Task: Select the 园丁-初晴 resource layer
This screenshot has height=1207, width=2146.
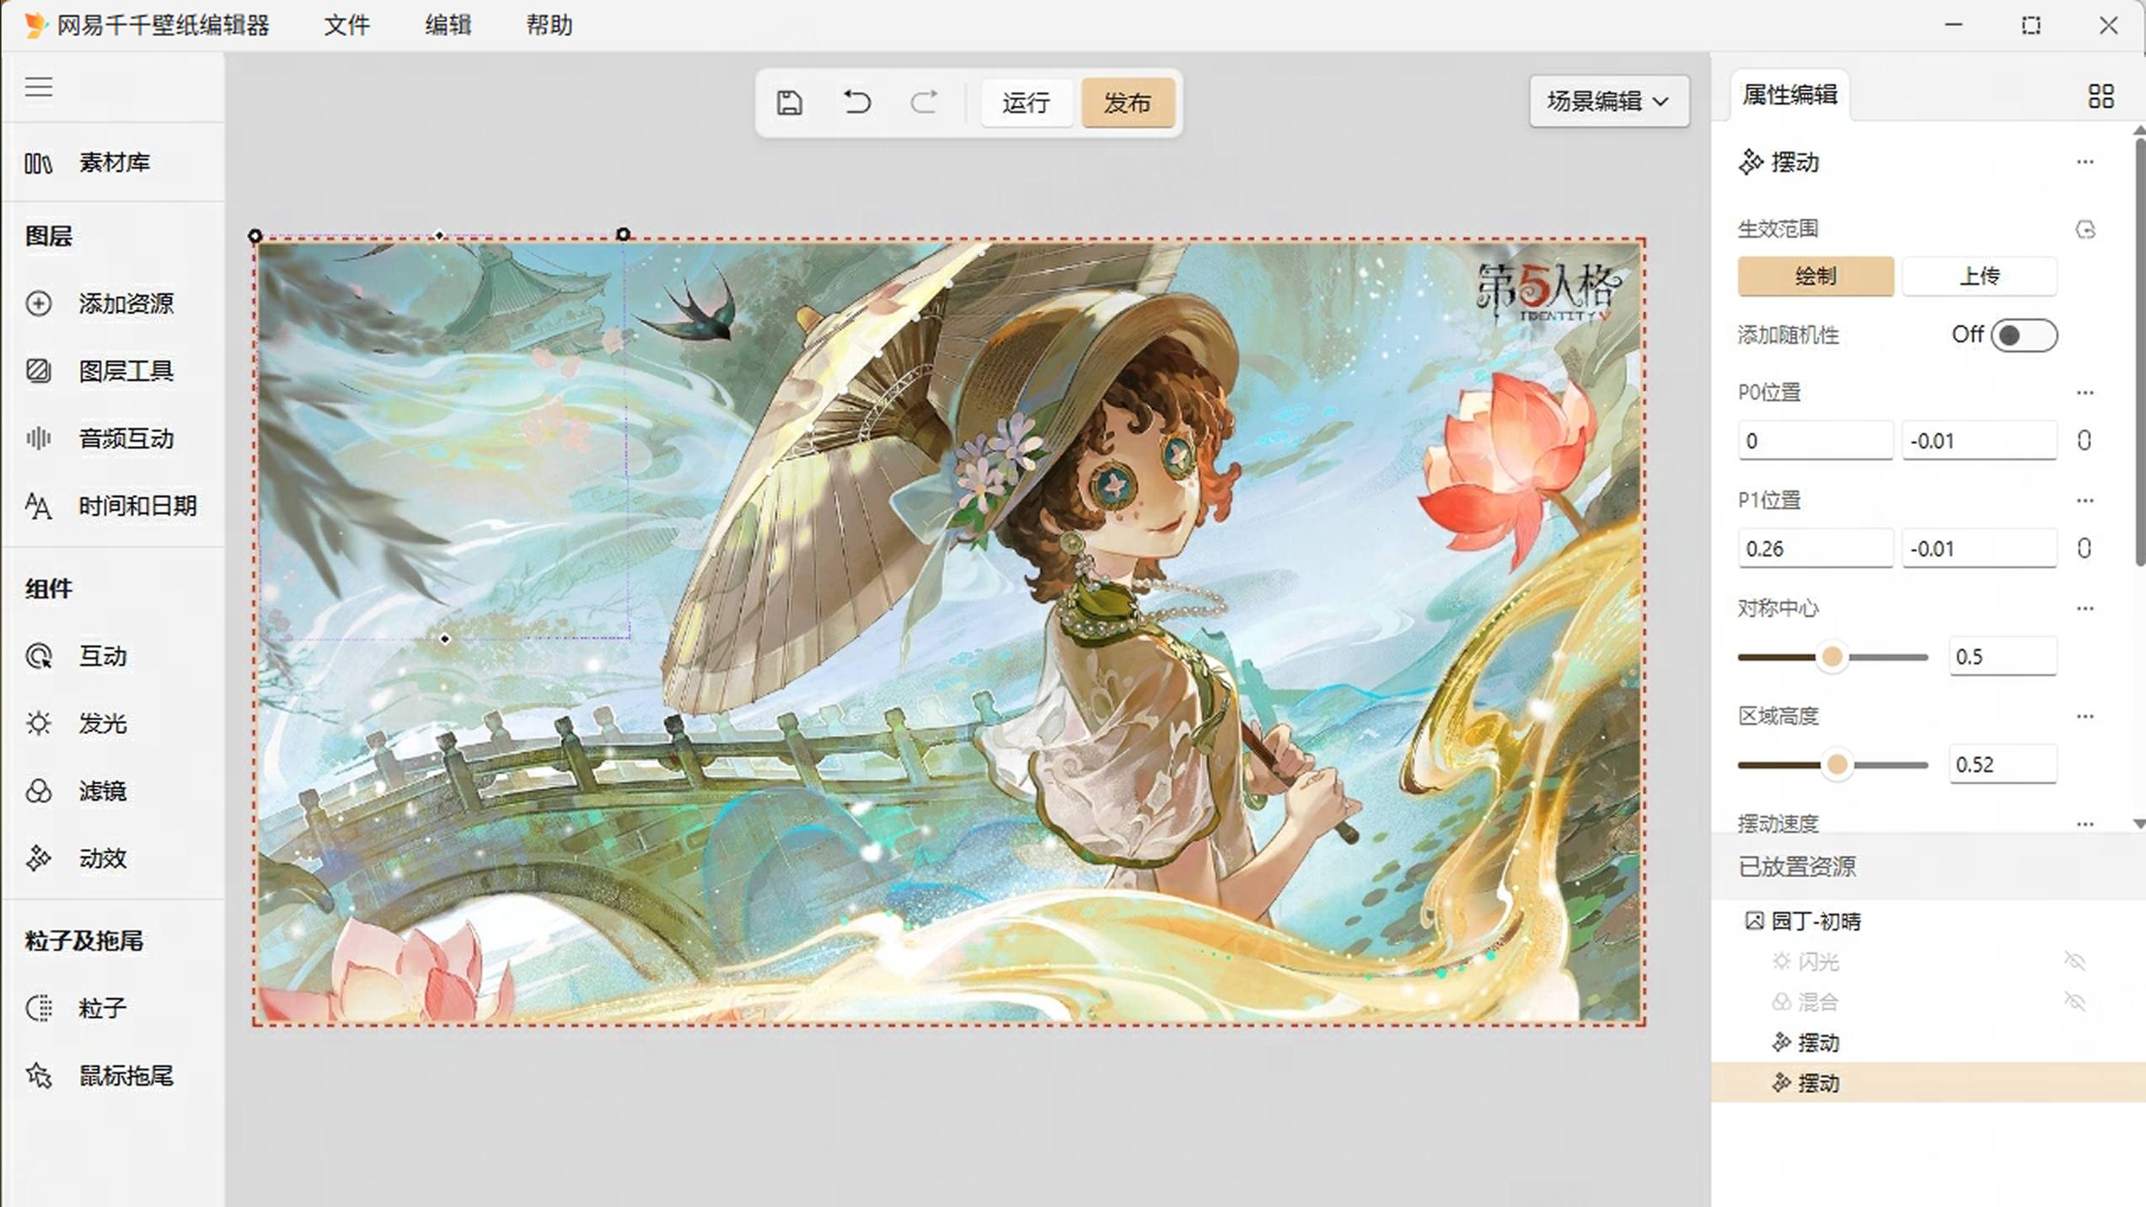Action: pos(1929,921)
